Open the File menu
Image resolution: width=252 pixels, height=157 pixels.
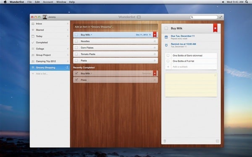point(29,2)
